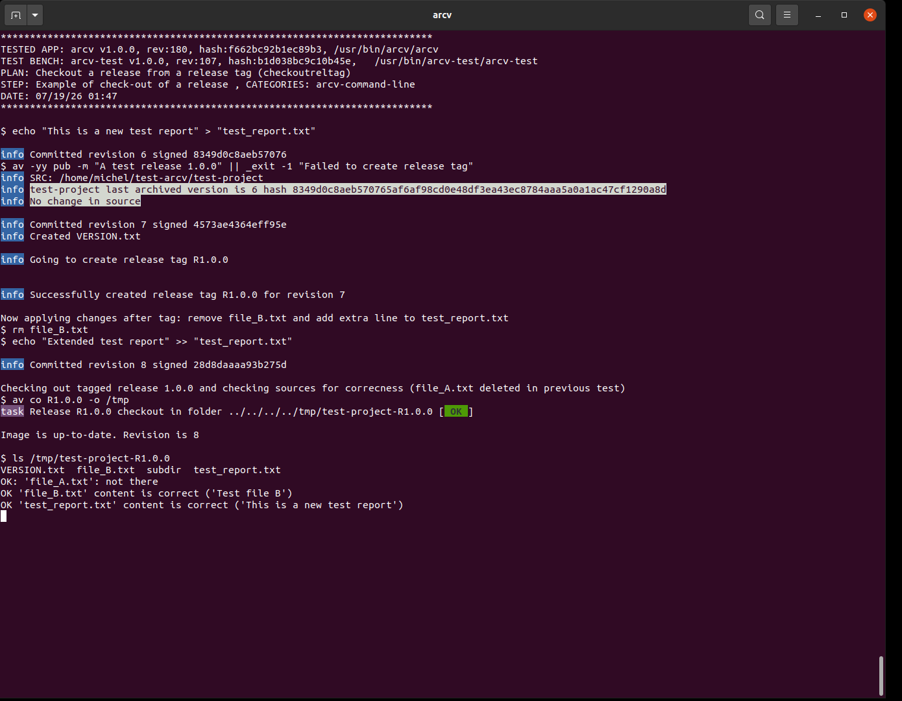Click the echo 'This is a new test report' command
902x701 pixels.
click(158, 131)
